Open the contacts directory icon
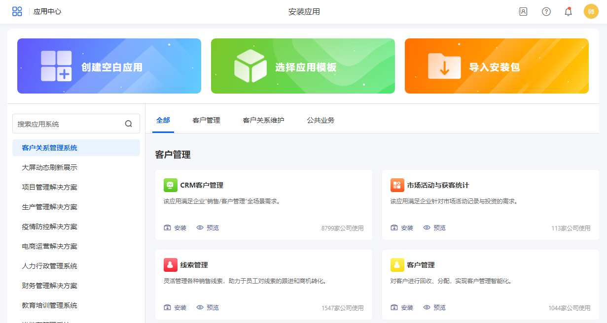 [523, 11]
